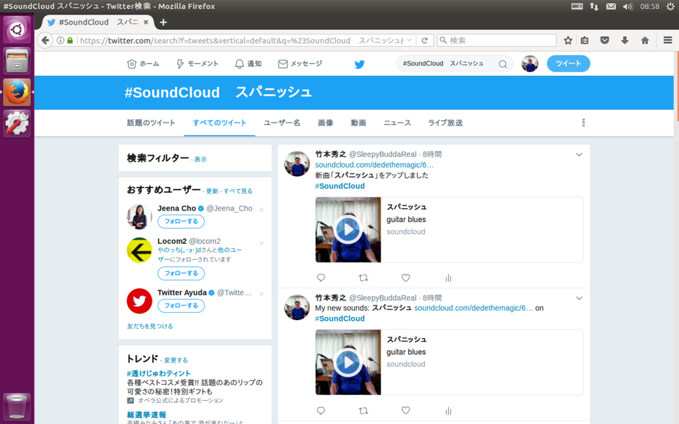This screenshot has width=679, height=424.
Task: Open the URL bar history dropdown arrow
Action: (x=409, y=40)
